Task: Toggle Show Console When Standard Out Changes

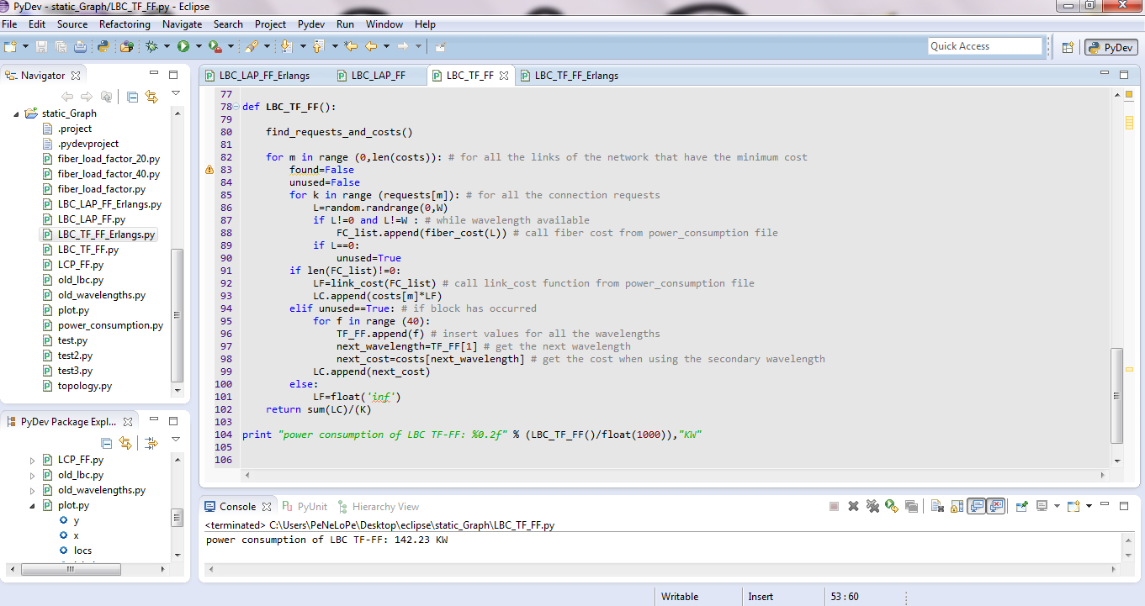Action: [x=976, y=506]
